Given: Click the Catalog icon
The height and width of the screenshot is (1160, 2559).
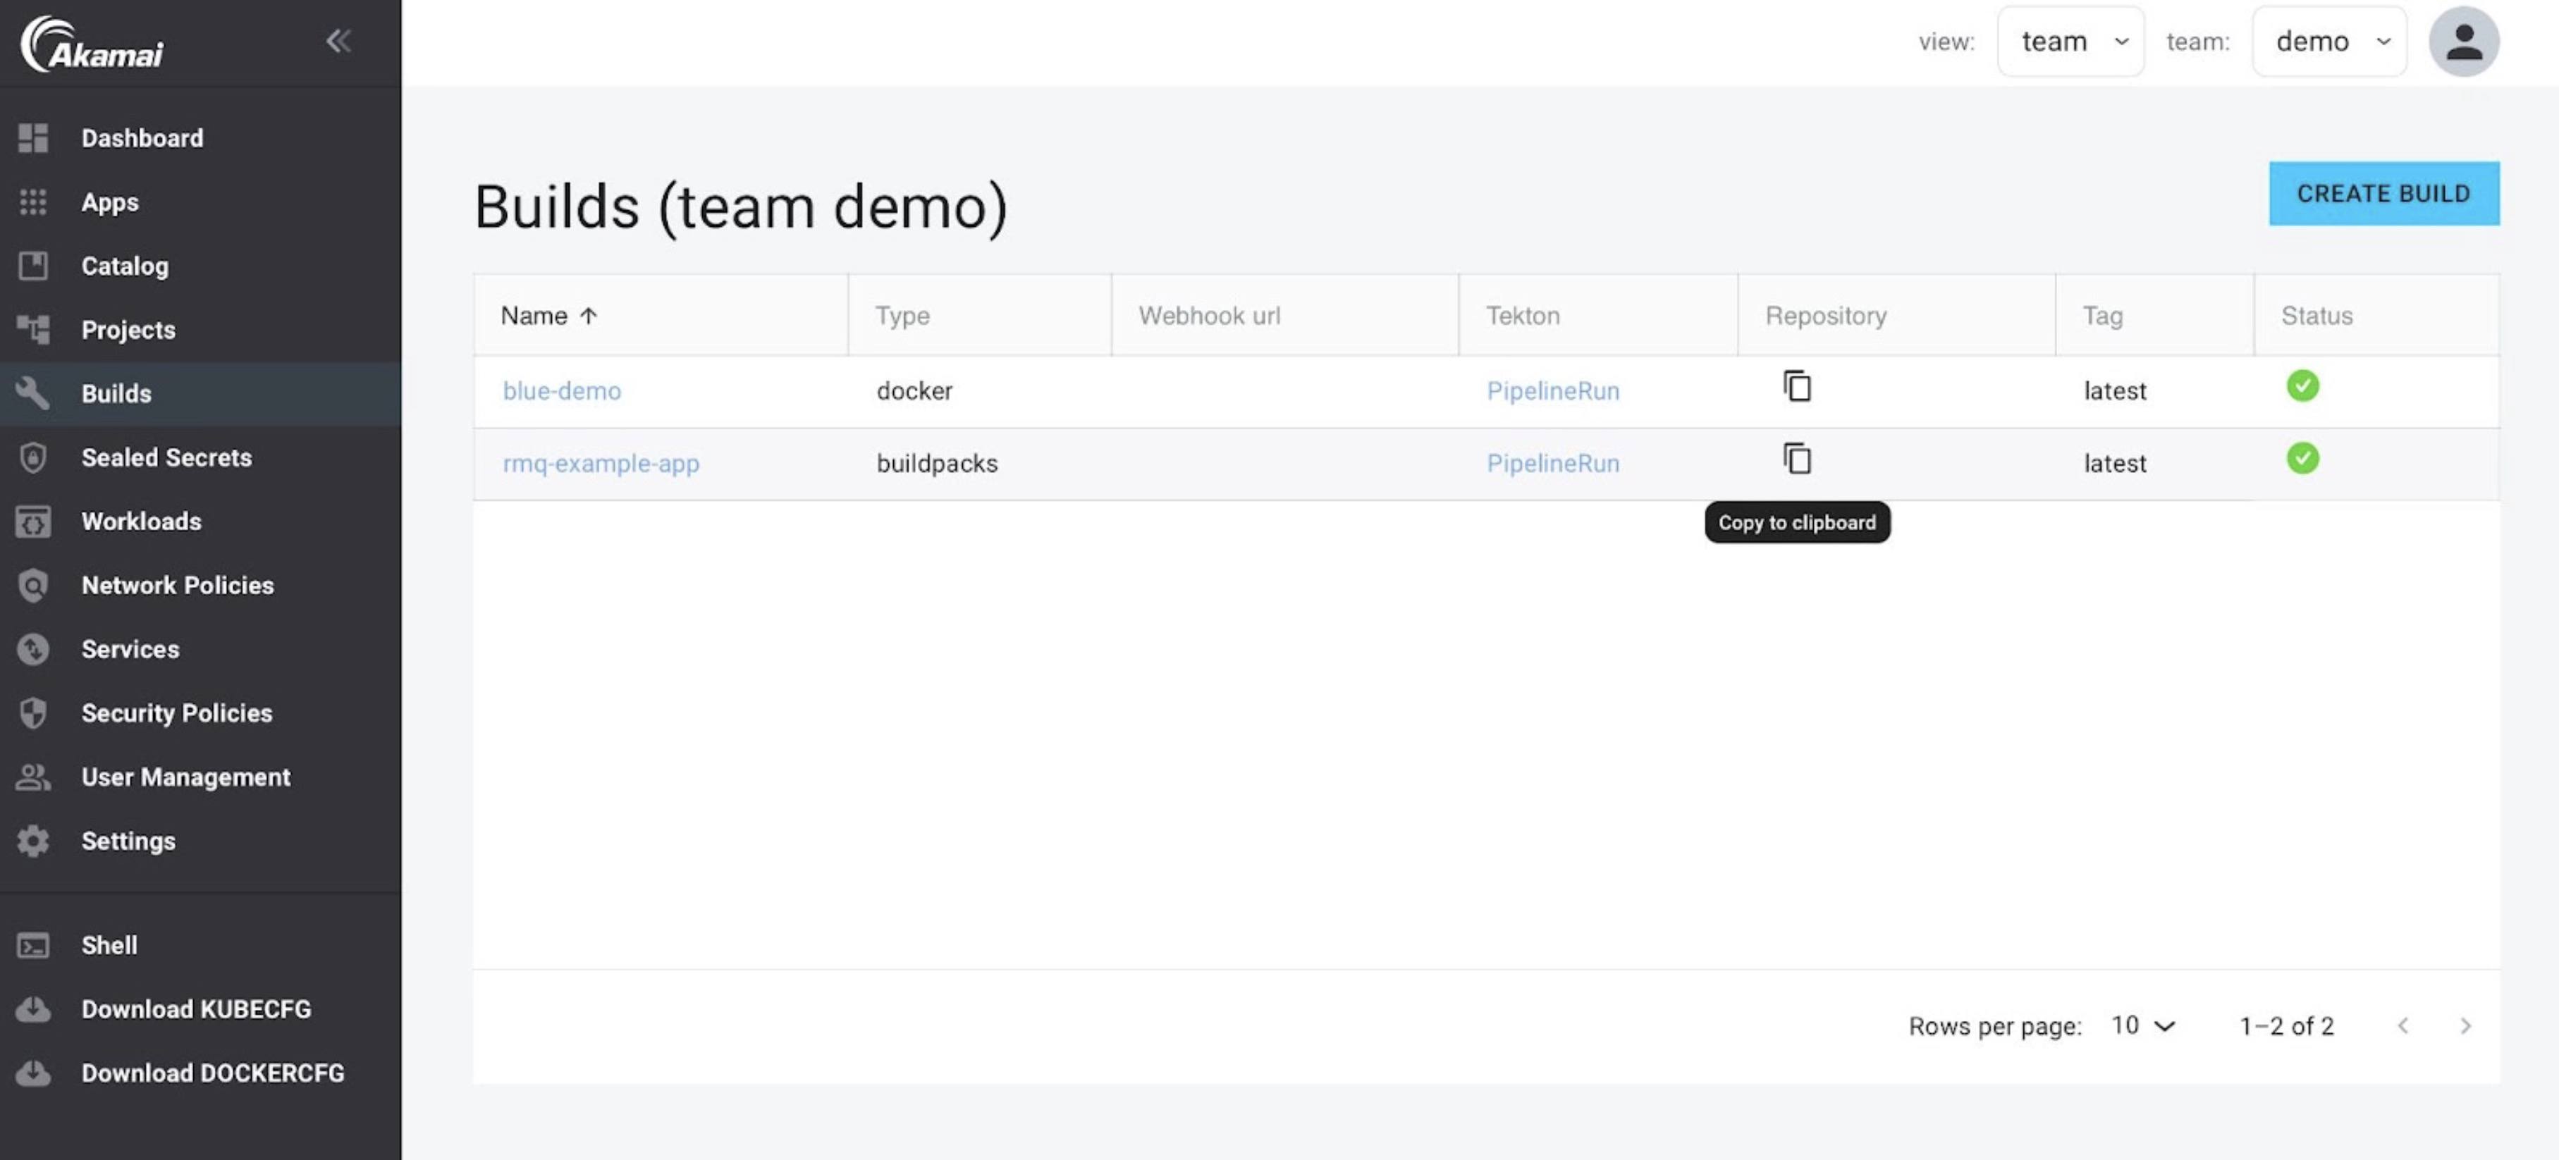Looking at the screenshot, I should tap(33, 265).
